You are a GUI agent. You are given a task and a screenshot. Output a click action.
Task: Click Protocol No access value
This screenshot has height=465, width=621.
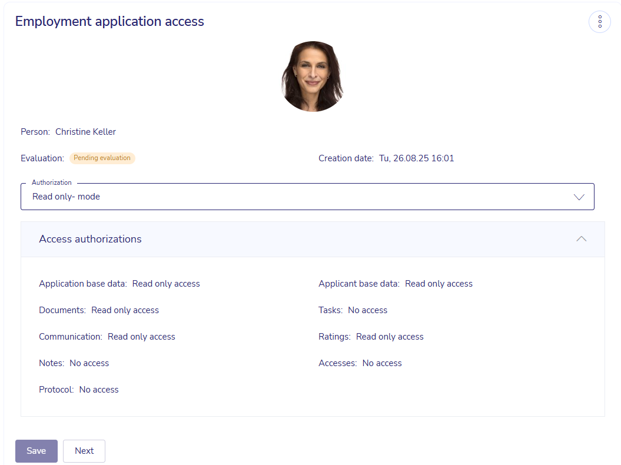click(99, 390)
